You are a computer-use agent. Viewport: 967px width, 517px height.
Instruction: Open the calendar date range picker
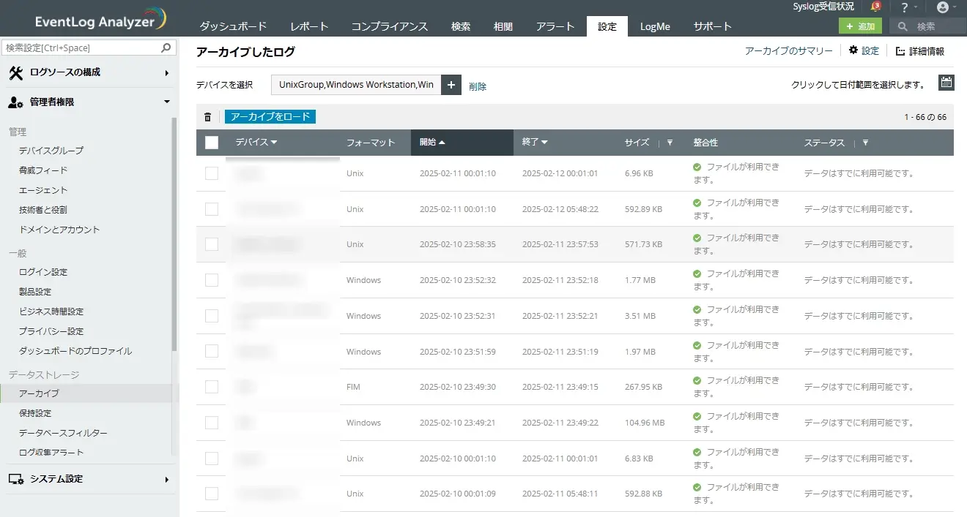pos(946,83)
